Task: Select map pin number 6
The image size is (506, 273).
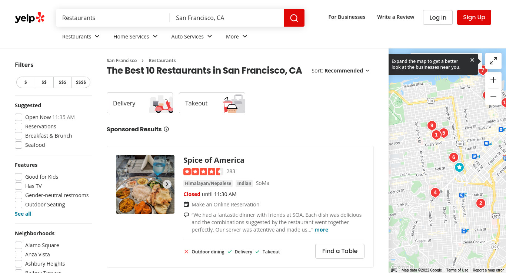Action: 454,158
